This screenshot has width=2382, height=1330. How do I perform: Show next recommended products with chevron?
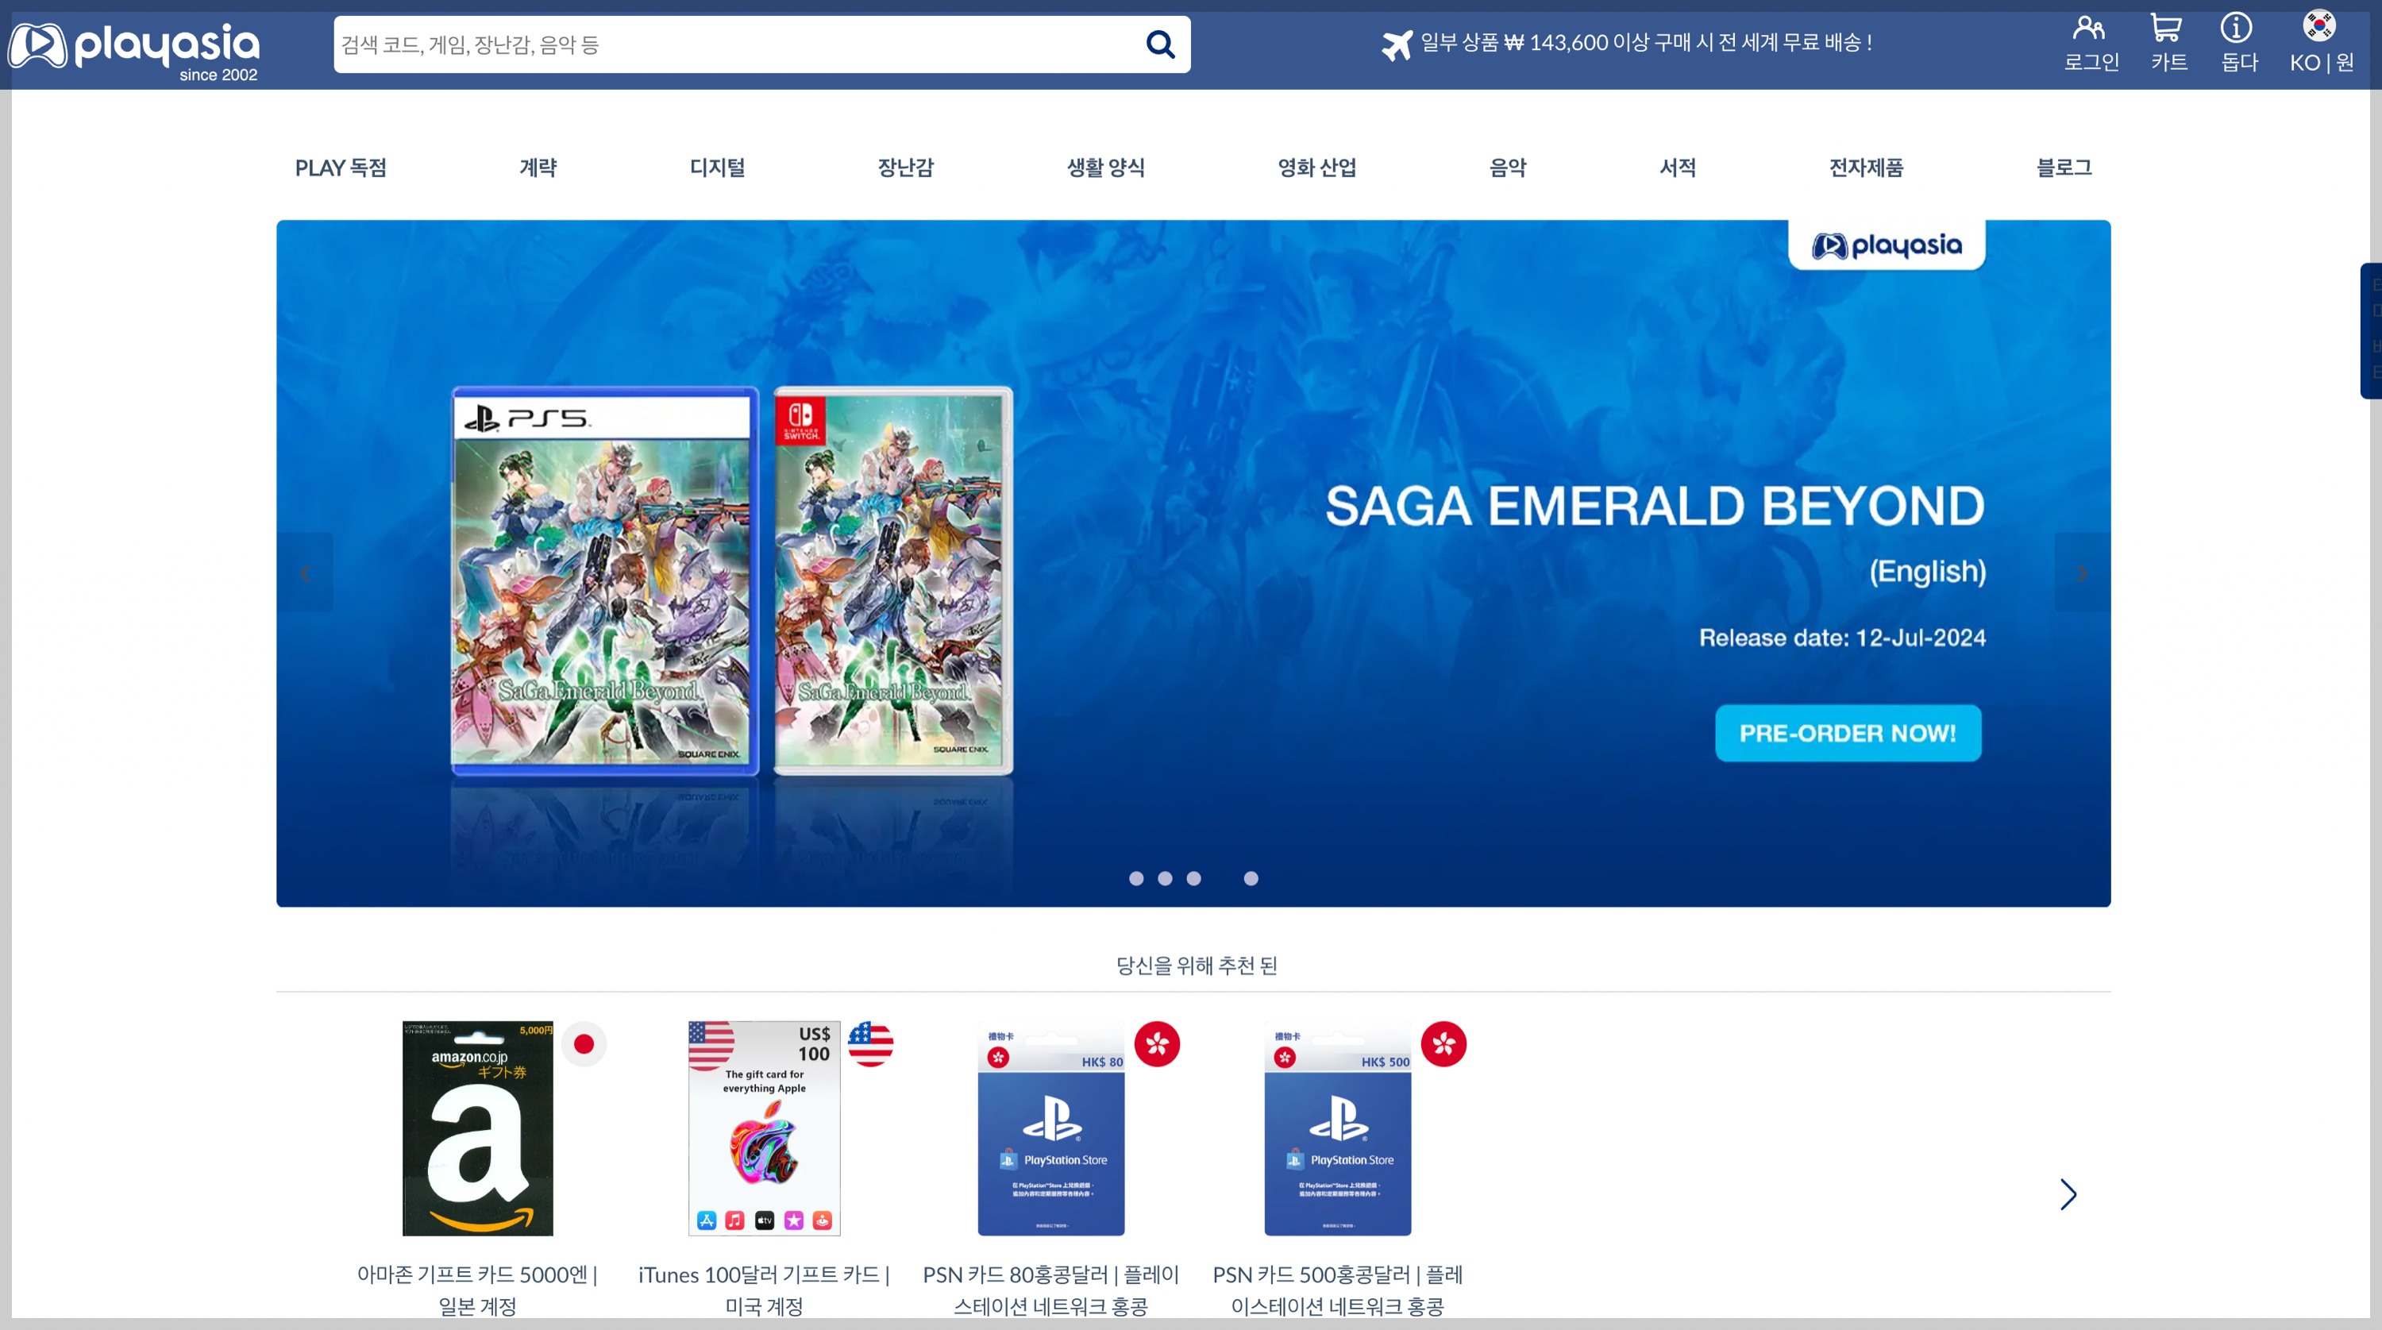tap(2068, 1194)
